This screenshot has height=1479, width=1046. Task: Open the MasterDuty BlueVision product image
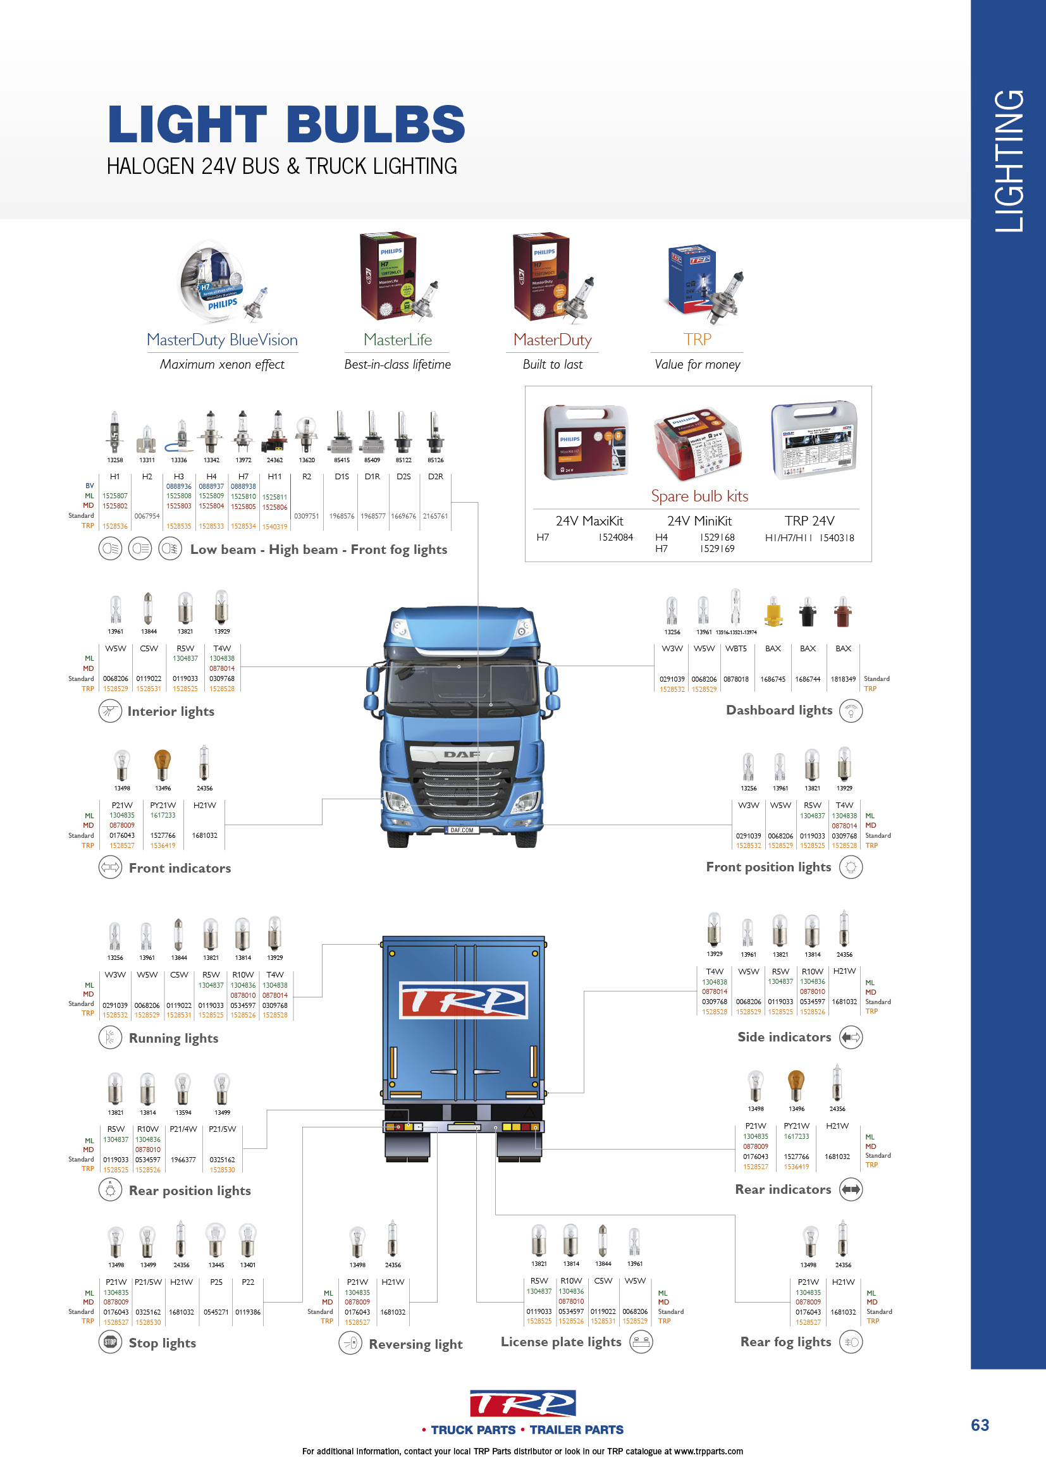pos(222,281)
